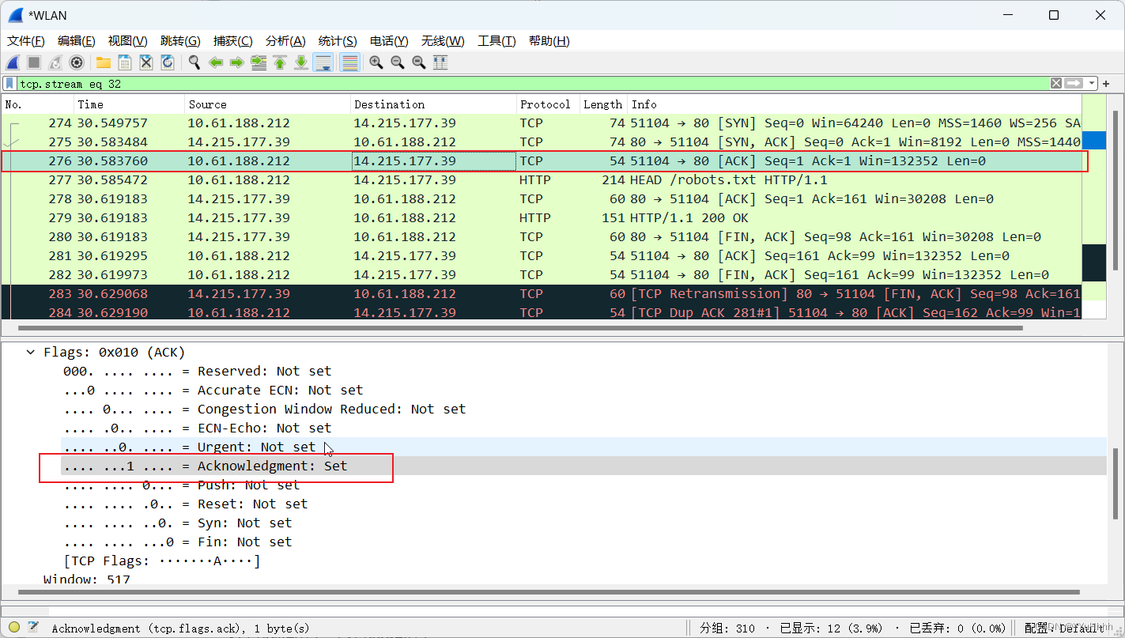The width and height of the screenshot is (1125, 638).
Task: Select the Fin: Not set flag line
Action: (583, 542)
